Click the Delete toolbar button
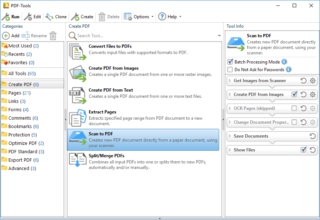The width and height of the screenshot is (320, 220). [x=109, y=17]
